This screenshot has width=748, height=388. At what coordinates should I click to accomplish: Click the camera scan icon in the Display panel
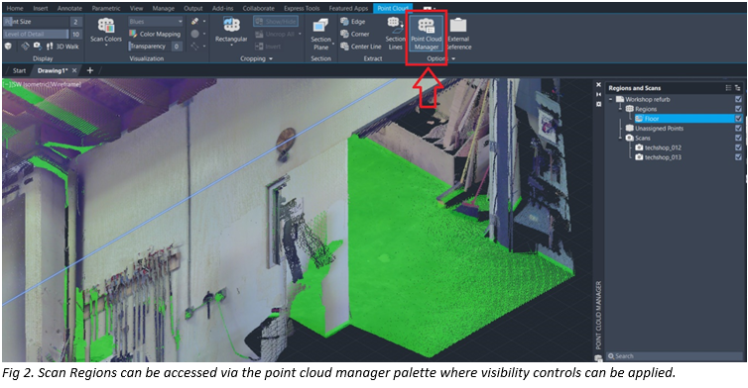tap(38, 47)
